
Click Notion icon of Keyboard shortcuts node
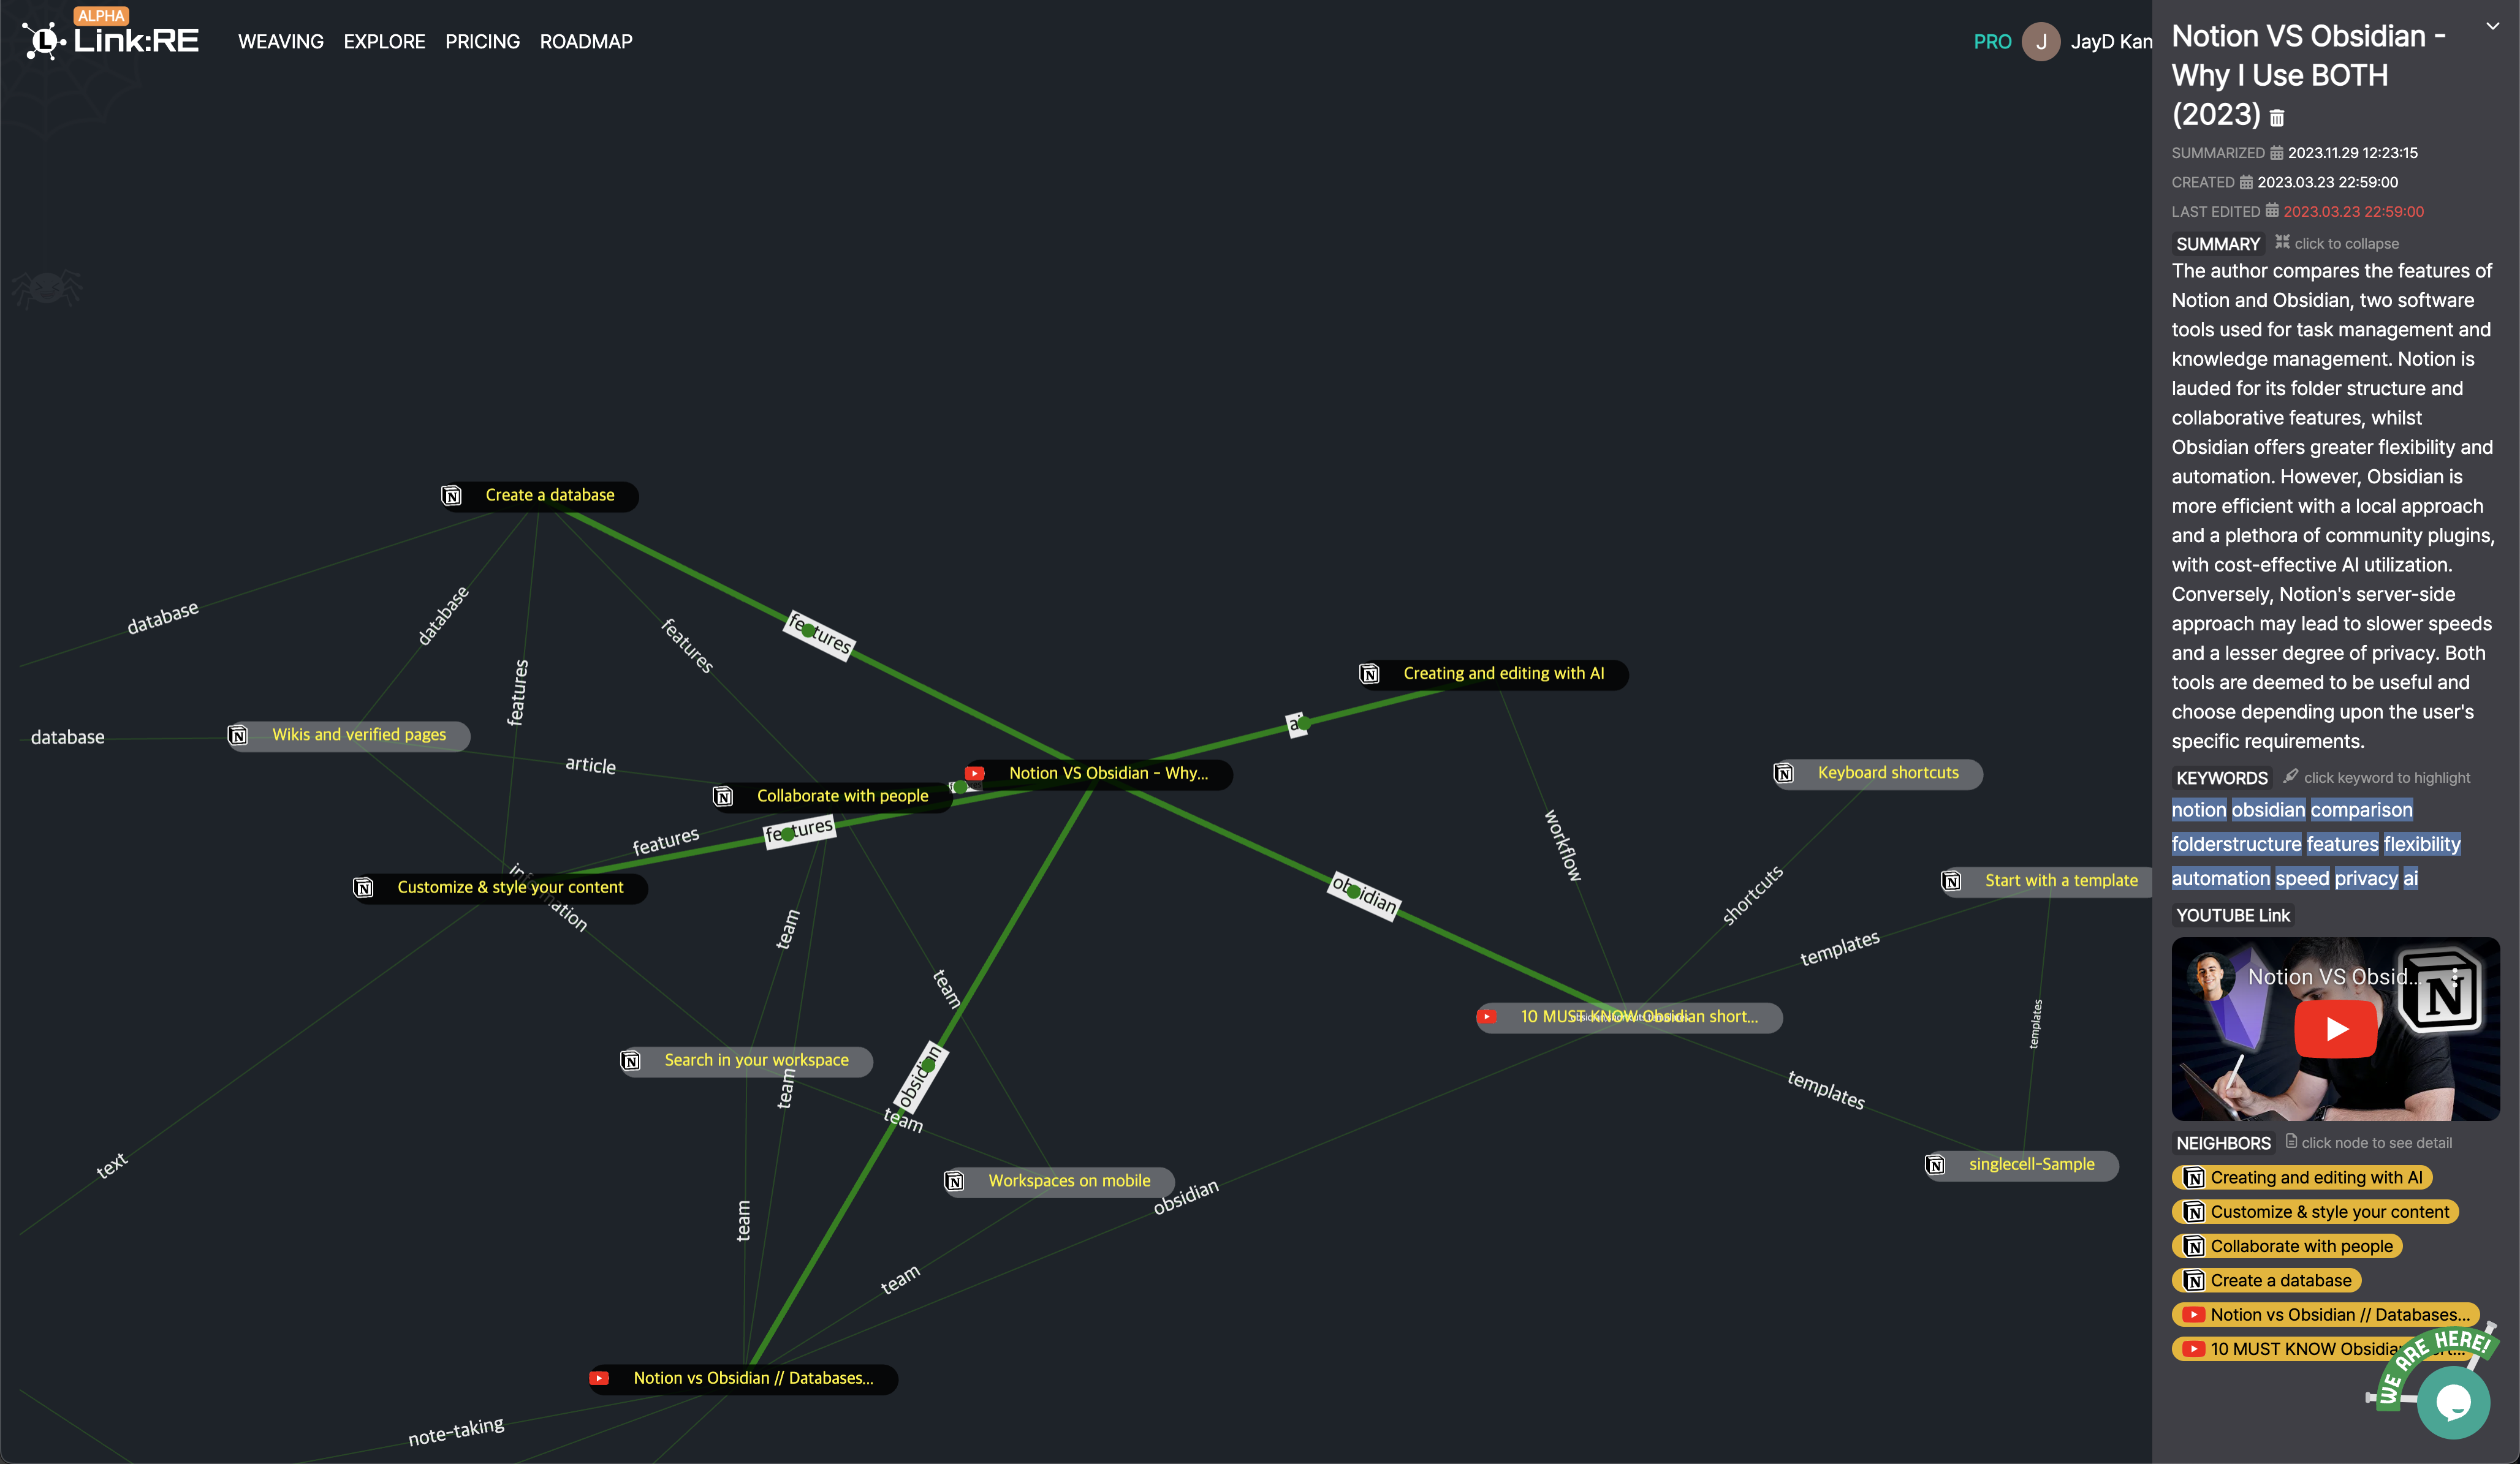1784,774
